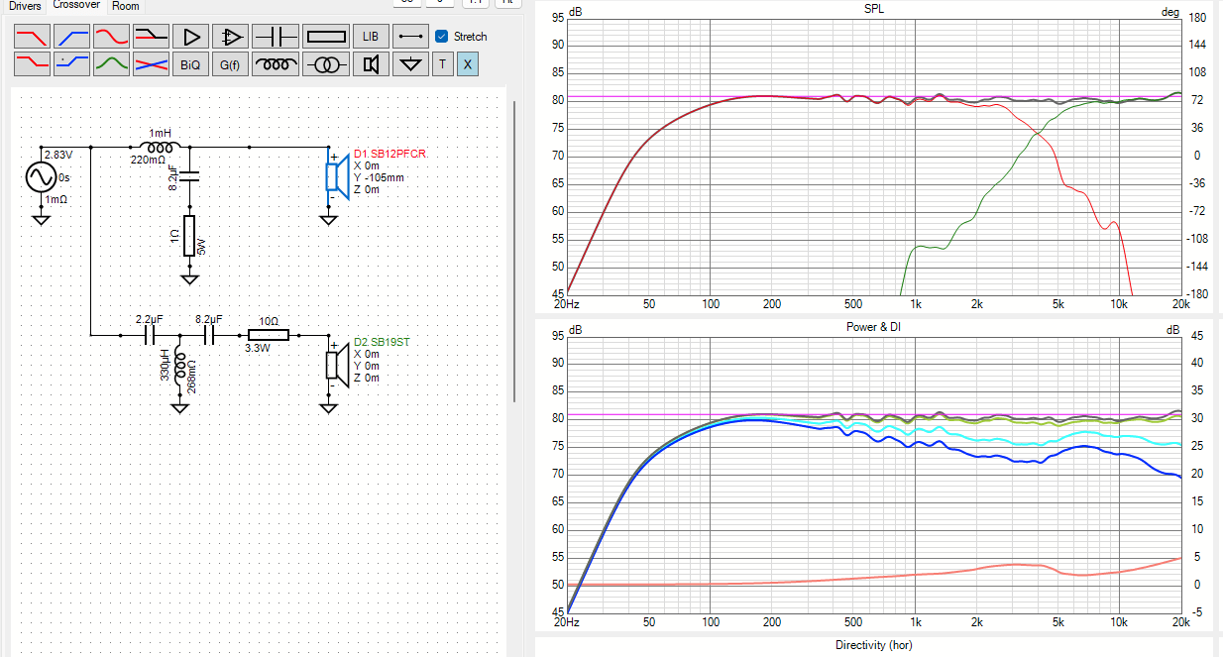The width and height of the screenshot is (1223, 657).
Task: Click the Directivity (hor) chart title
Action: point(874,645)
